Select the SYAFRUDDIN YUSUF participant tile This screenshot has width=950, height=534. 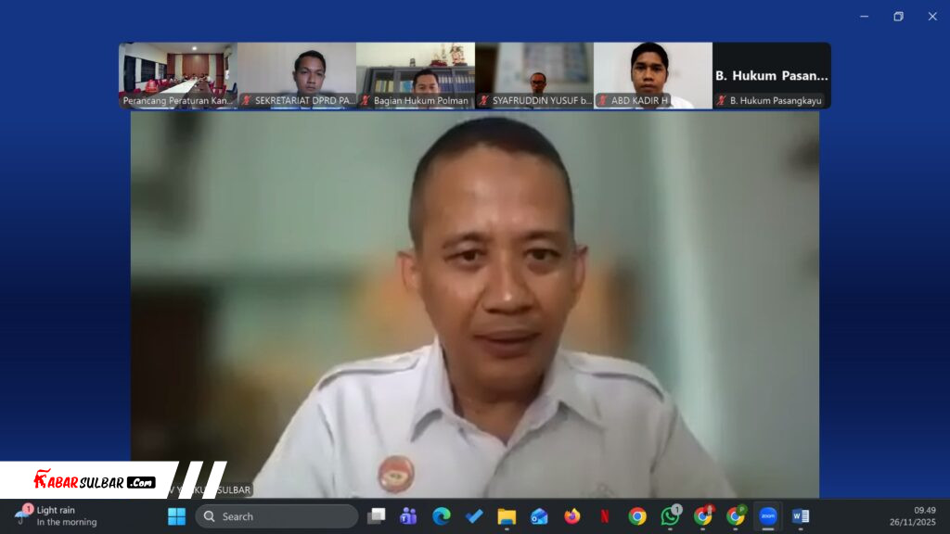tap(534, 75)
